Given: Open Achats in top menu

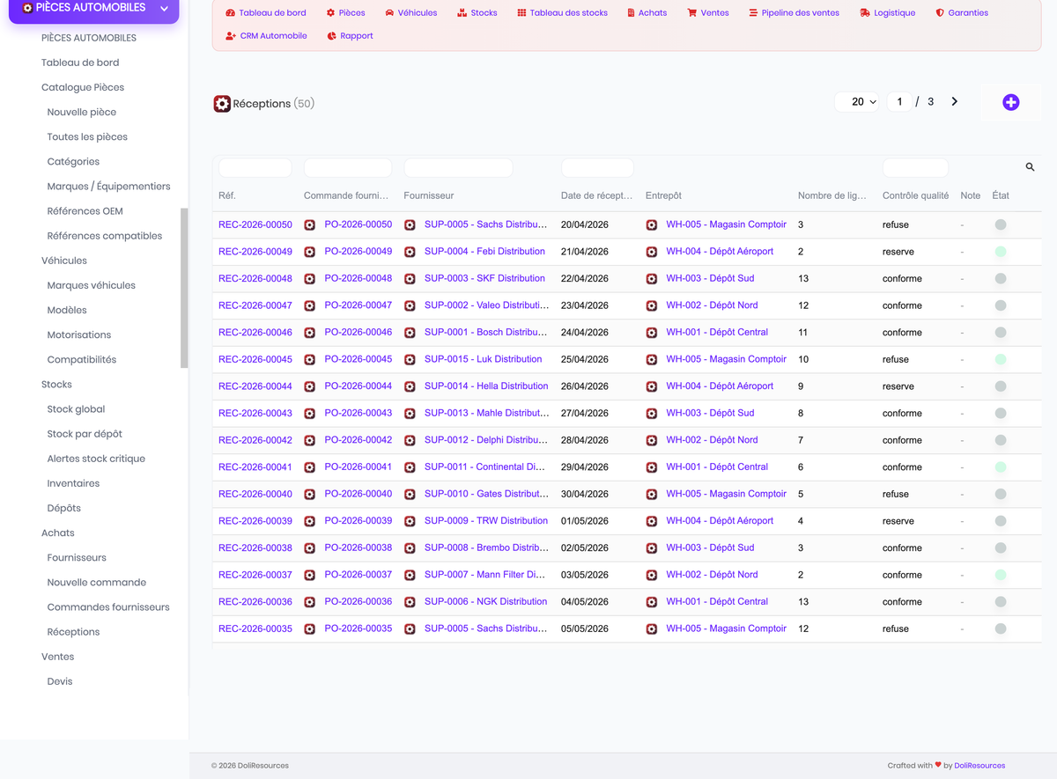Looking at the screenshot, I should click(x=647, y=13).
